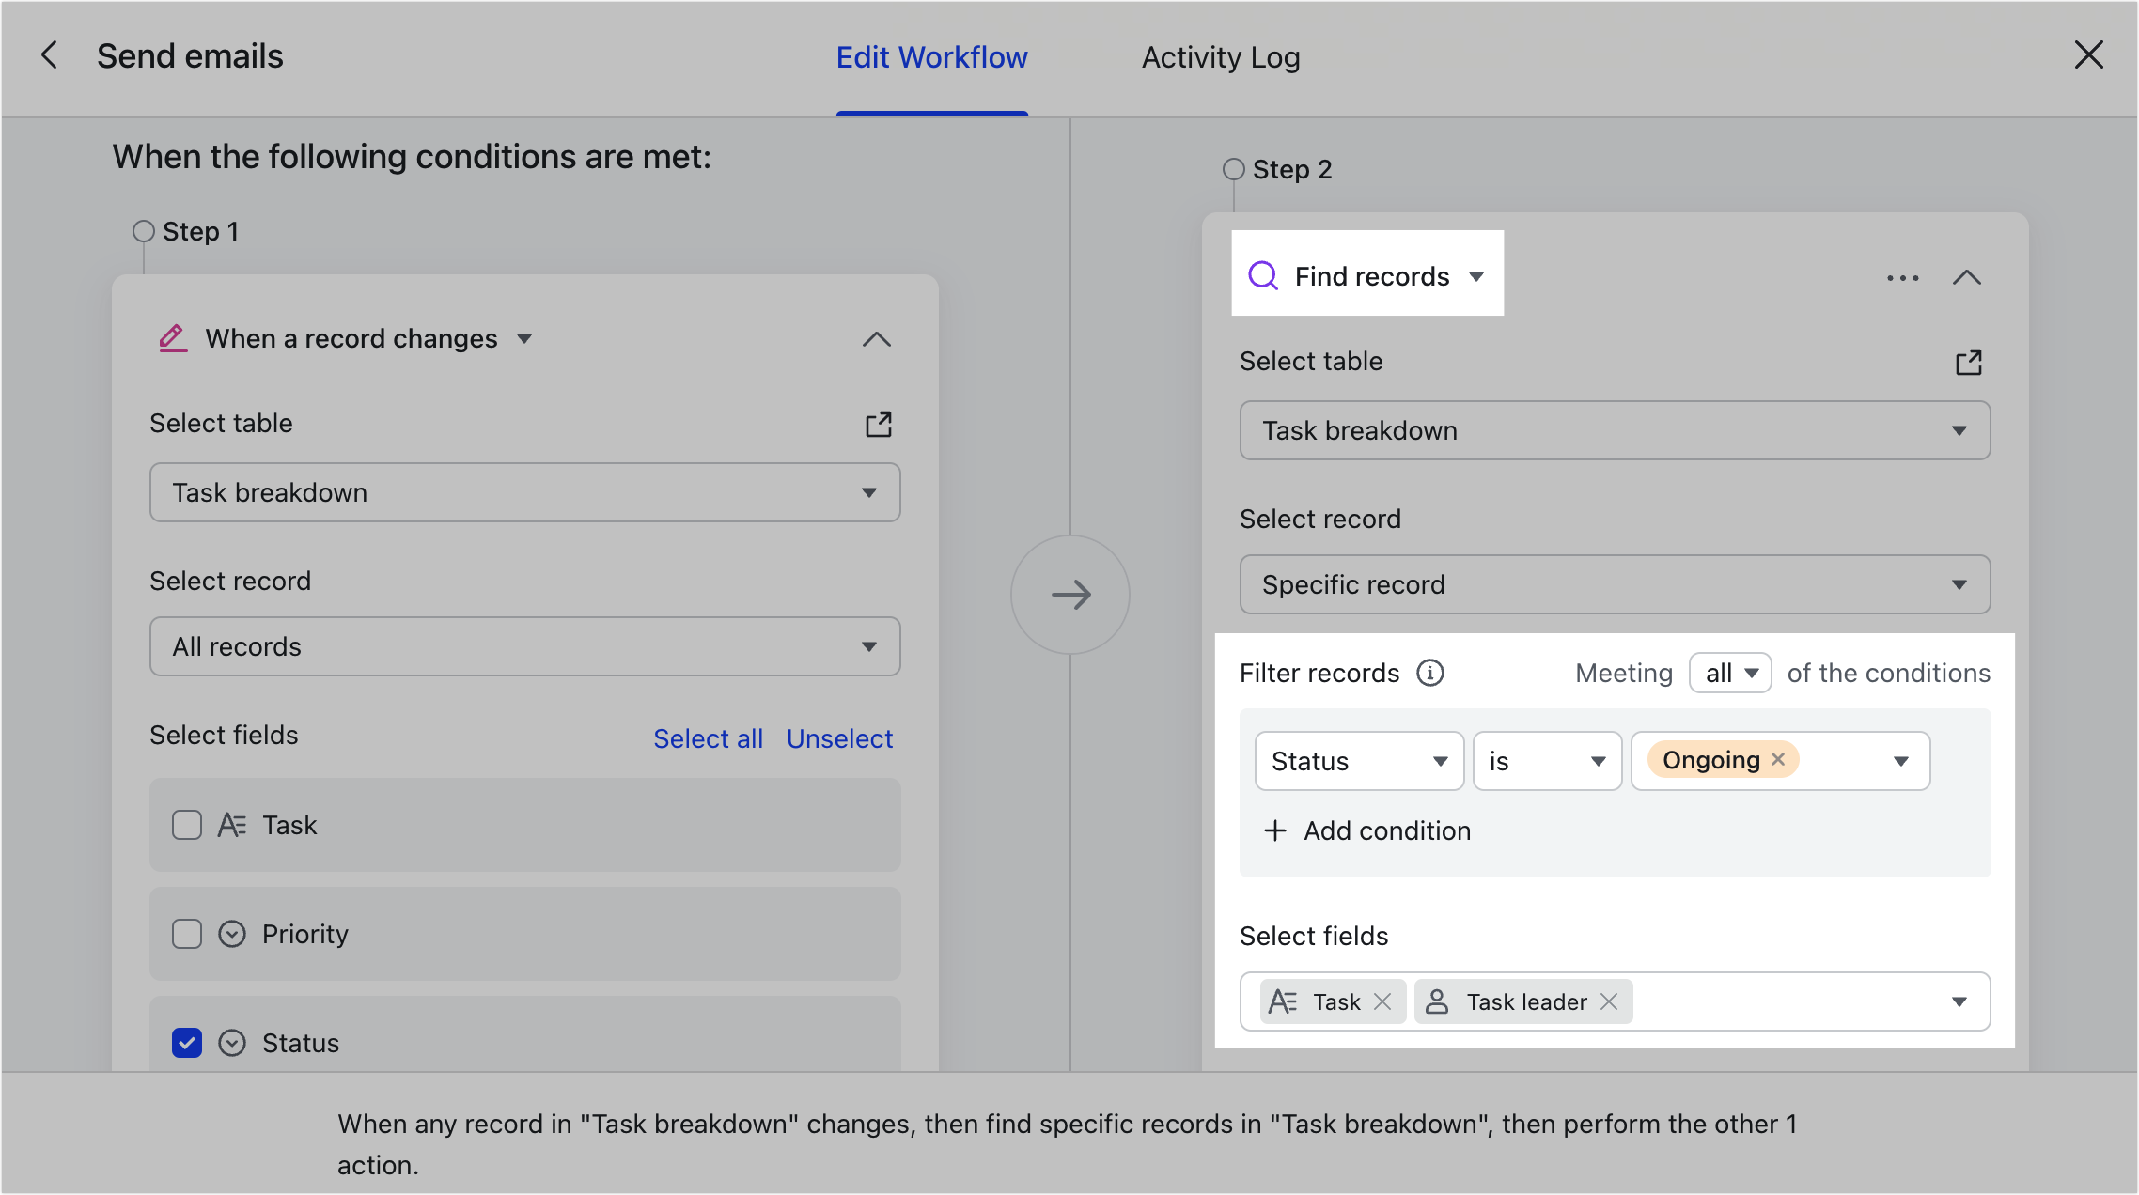Click the Select all link for fields
2139x1195 pixels.
click(x=708, y=738)
